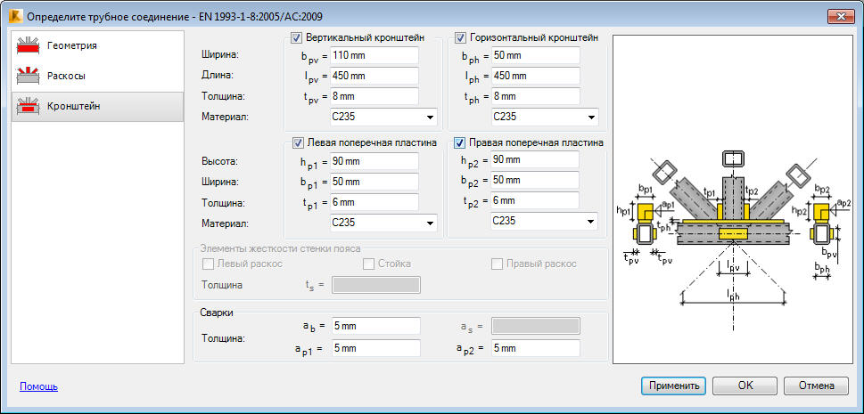864x414 pixels.
Task: Click the Высота label
Action: [218, 161]
